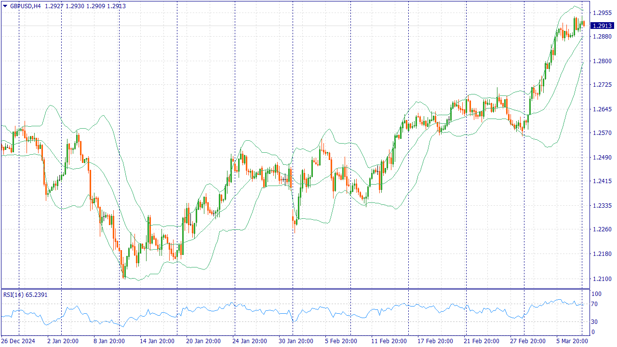Select the highlighted 1.2913 current price tag
This screenshot has width=617, height=347.
602,26
